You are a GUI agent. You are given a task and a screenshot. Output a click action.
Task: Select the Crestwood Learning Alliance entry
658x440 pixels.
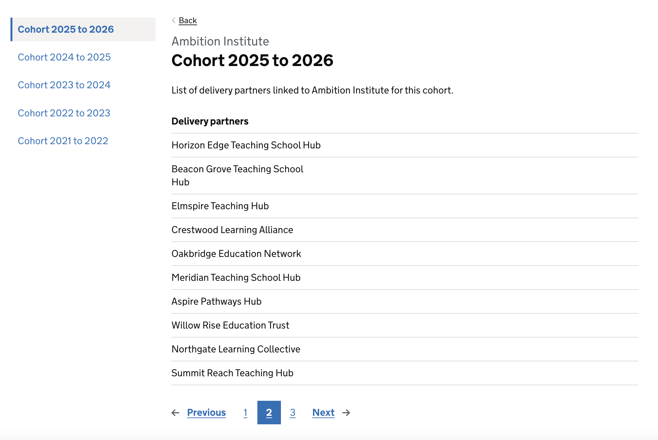coord(232,230)
